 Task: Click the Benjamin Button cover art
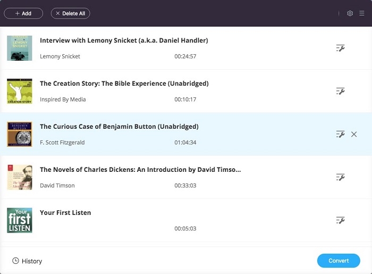coord(20,134)
